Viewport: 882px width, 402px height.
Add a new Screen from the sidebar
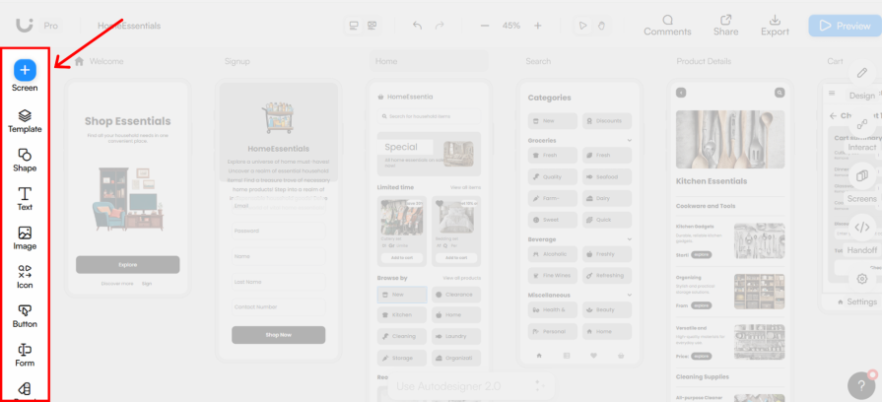click(25, 70)
